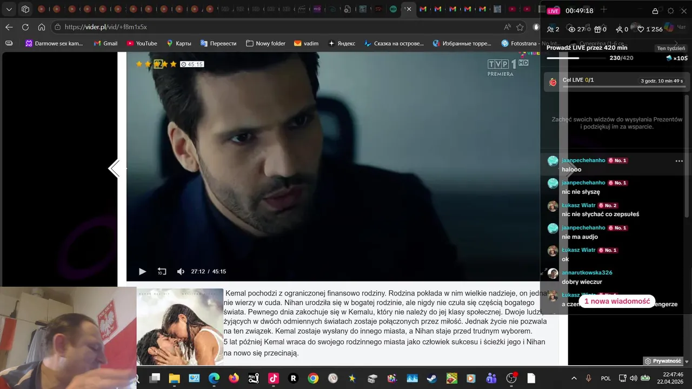Open the Gmail bookmark
The image size is (692, 389).
105,43
